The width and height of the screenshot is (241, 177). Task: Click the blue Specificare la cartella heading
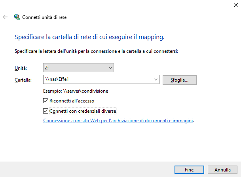pyautogui.click(x=89, y=37)
